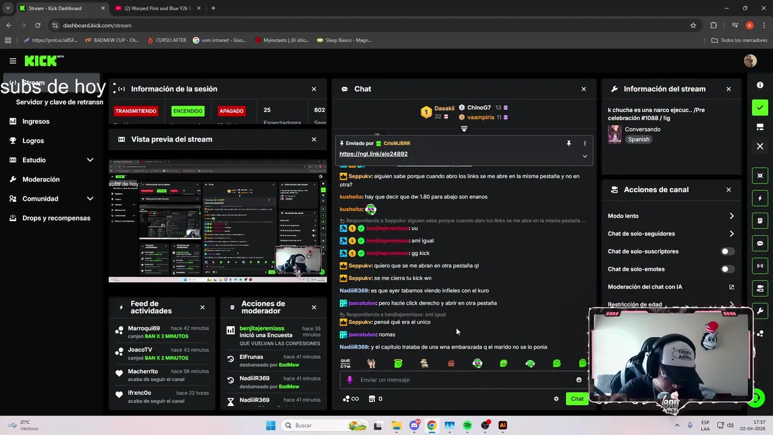Click the green Chat send button
The height and width of the screenshot is (435, 773).
577,399
